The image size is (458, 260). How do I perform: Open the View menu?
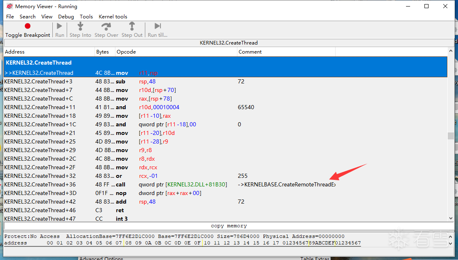[x=47, y=17]
